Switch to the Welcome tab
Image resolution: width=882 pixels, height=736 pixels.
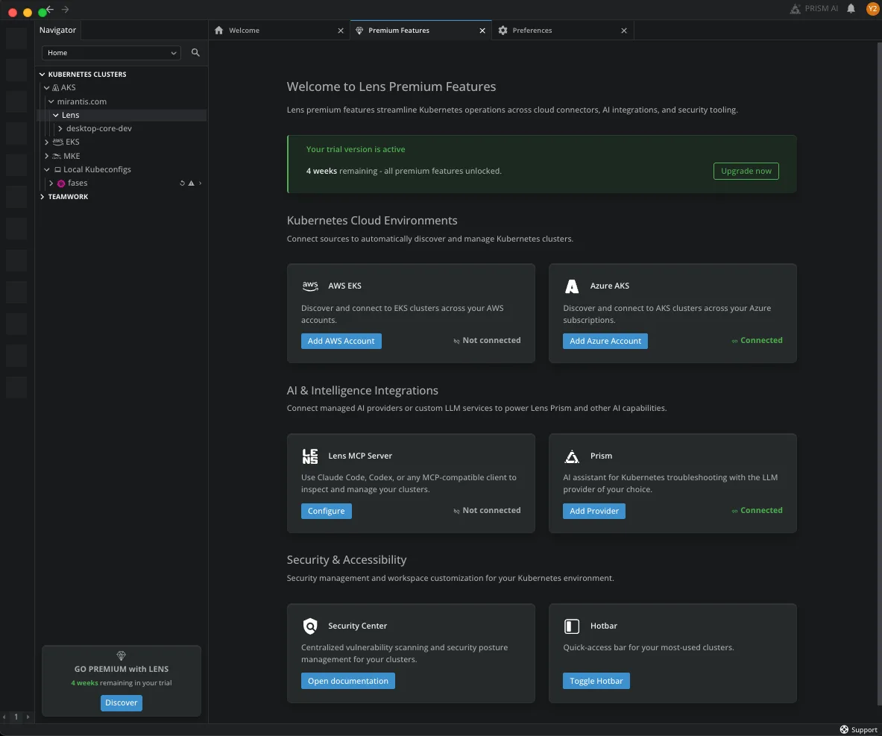278,31
